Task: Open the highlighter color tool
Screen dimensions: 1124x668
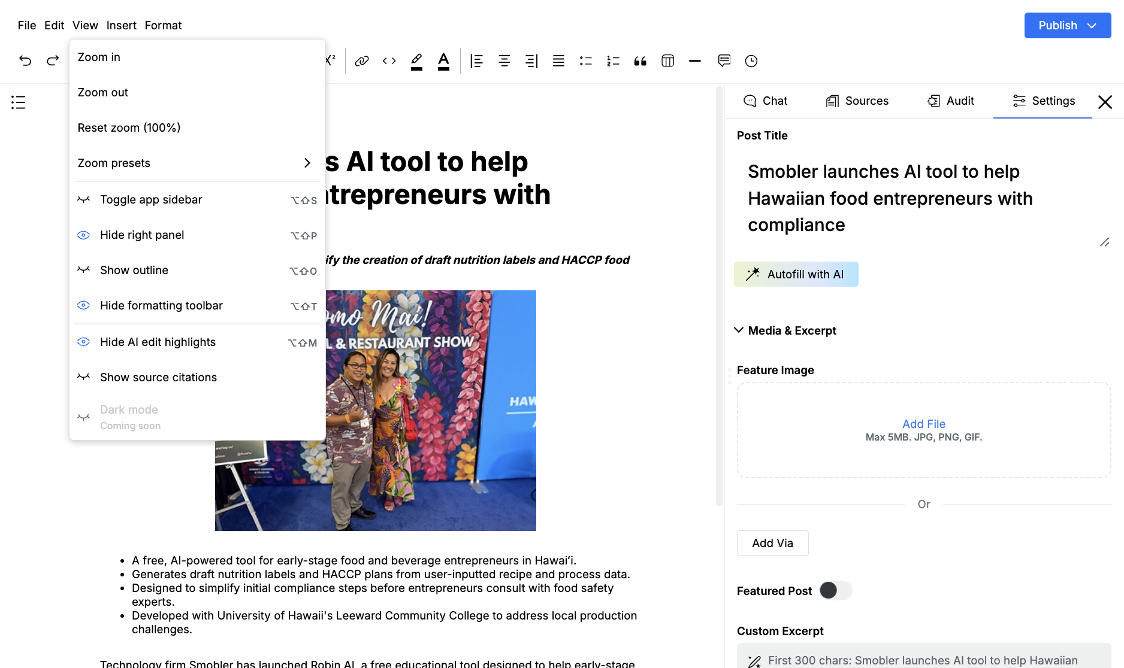Action: click(416, 61)
